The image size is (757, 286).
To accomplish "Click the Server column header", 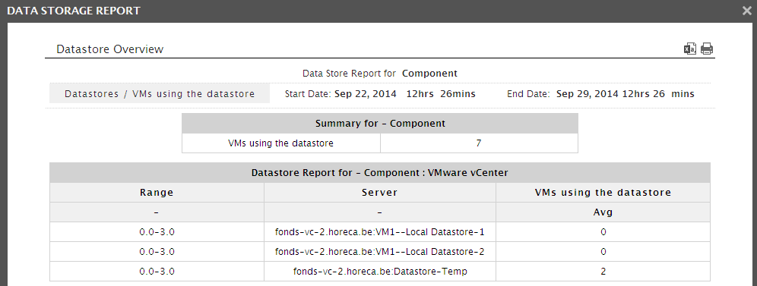I will point(380,193).
